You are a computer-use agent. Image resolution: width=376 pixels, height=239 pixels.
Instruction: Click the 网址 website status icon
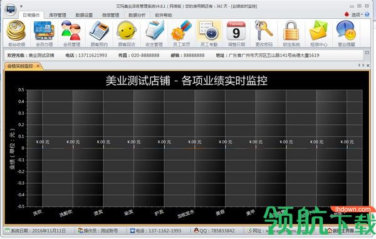pyautogui.click(x=249, y=230)
